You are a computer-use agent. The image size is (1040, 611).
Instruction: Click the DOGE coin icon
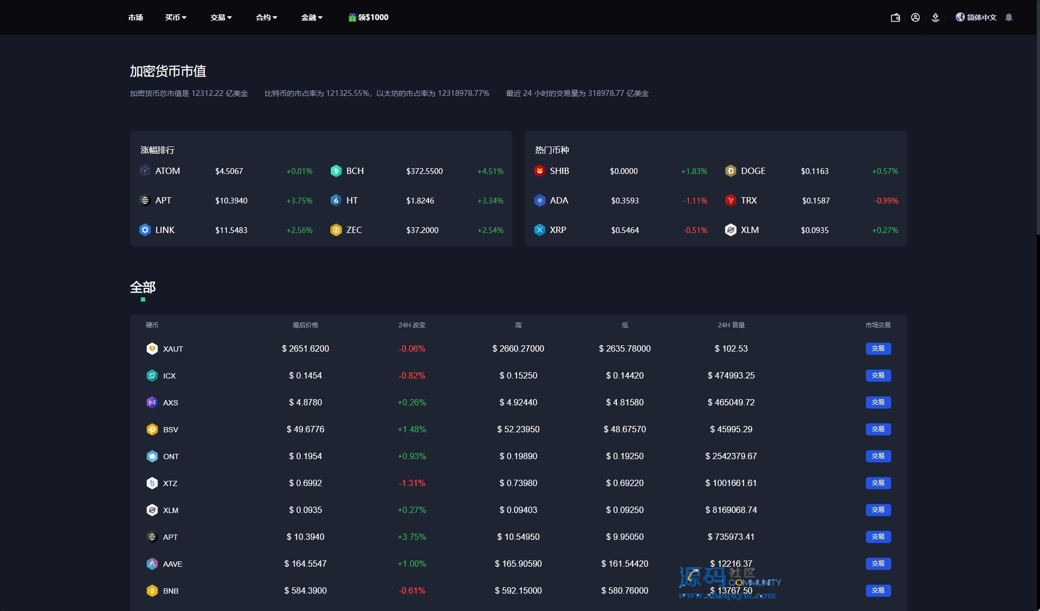pyautogui.click(x=730, y=171)
